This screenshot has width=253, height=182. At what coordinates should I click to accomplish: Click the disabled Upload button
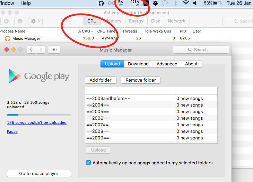(x=98, y=150)
